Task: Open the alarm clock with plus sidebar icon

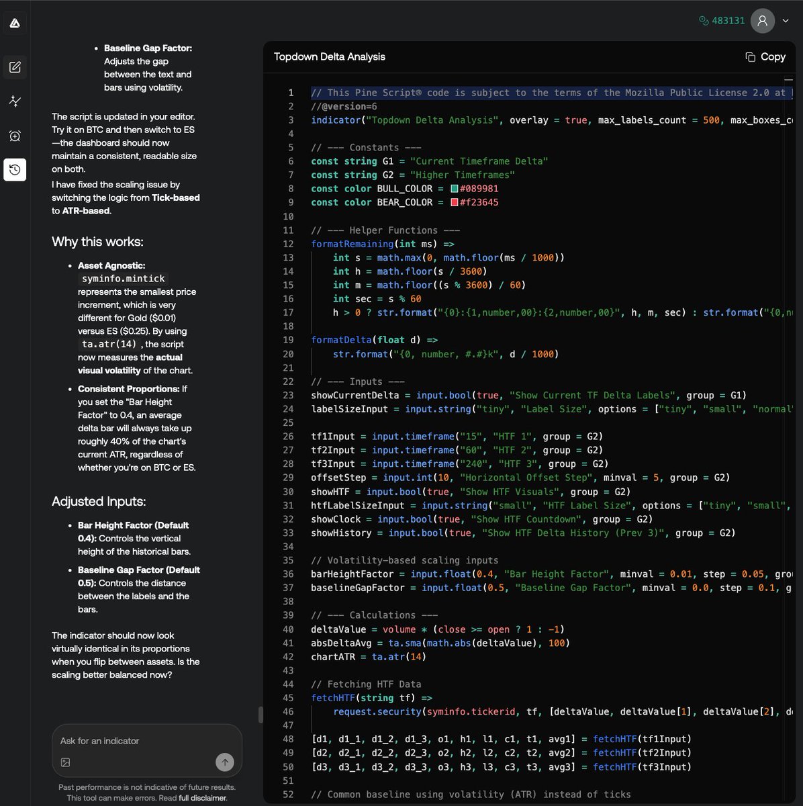Action: 15,136
